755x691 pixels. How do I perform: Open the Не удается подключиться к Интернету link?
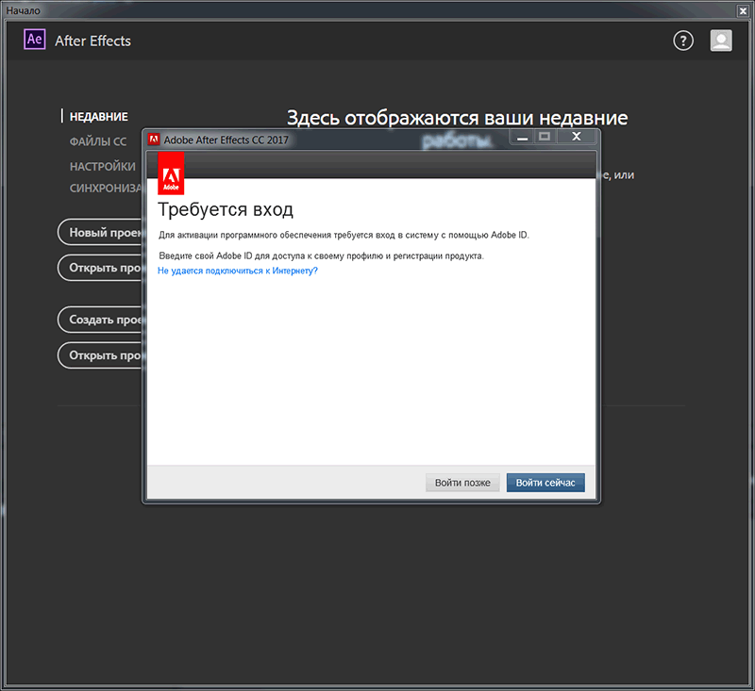(238, 271)
